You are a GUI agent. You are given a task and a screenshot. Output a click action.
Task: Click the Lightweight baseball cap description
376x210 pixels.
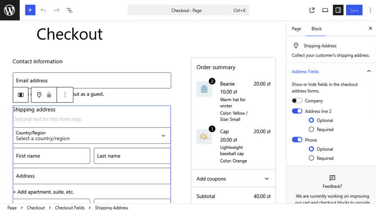coord(232,150)
